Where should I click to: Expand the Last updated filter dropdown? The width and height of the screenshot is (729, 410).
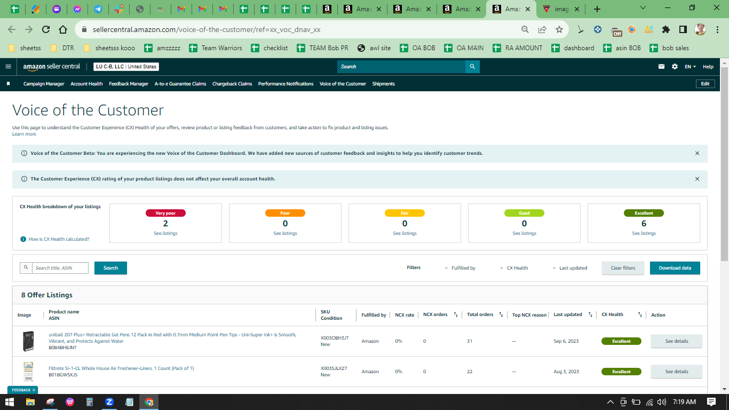(x=570, y=268)
